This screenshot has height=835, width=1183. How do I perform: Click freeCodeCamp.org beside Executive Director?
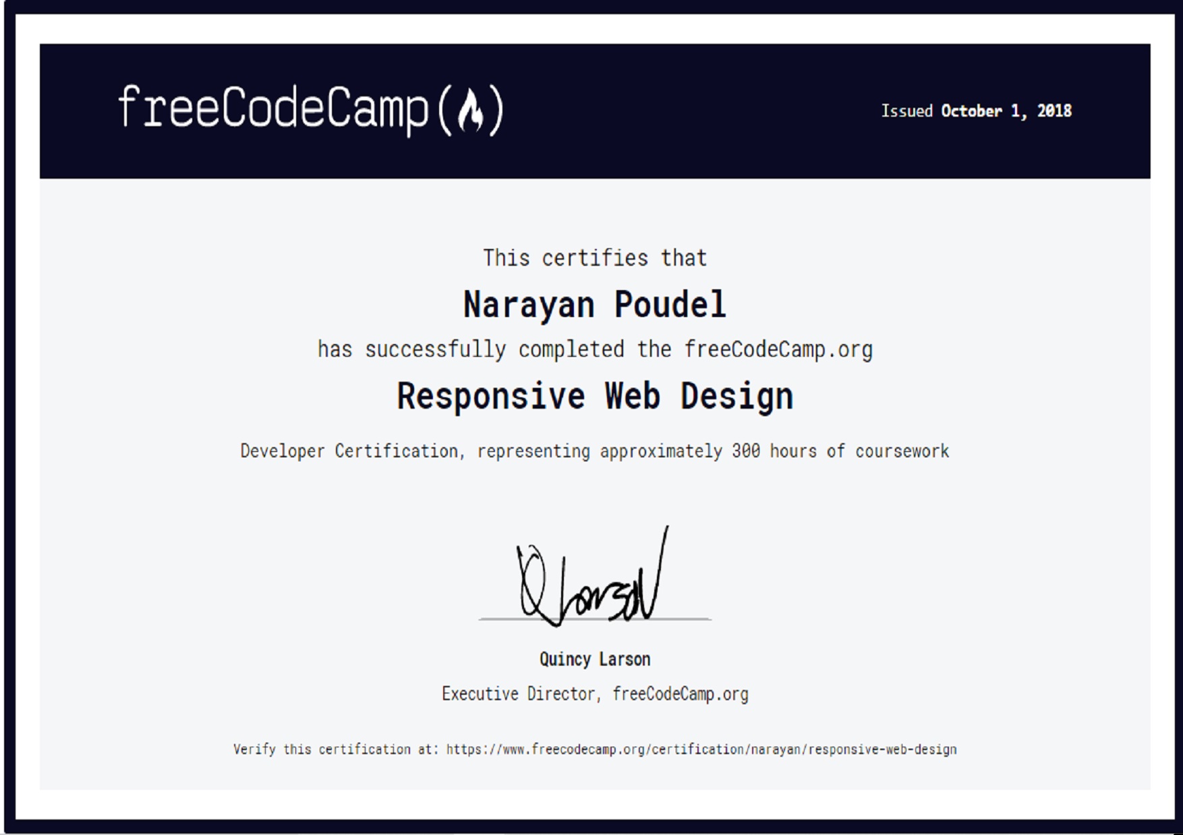(680, 694)
